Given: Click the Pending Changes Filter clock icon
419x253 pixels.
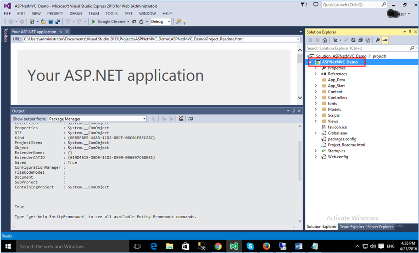Looking at the screenshot, I should (x=335, y=40).
